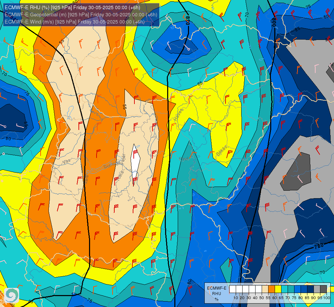
Task: Click the 'Békés' county label
Action: [x=221, y=150]
